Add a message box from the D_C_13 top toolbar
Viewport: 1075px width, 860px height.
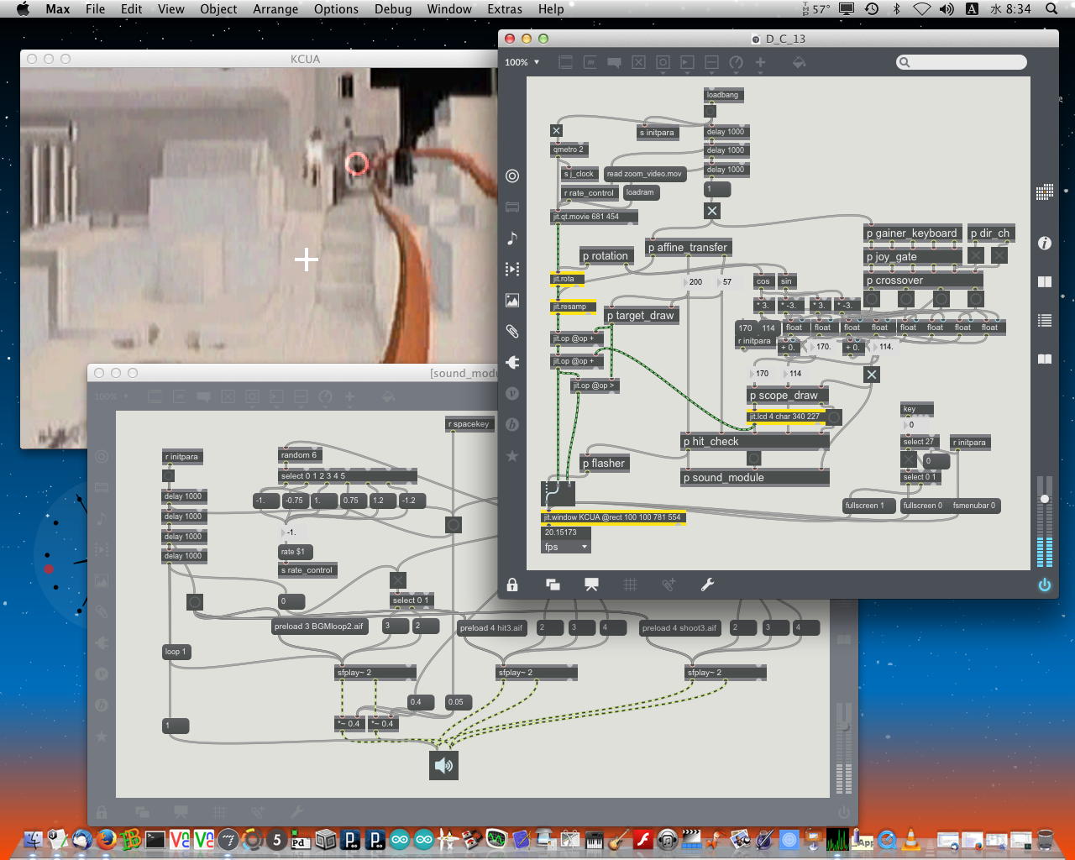point(590,62)
